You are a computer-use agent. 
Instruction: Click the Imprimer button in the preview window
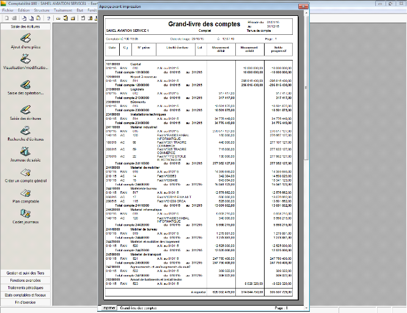[109, 308]
